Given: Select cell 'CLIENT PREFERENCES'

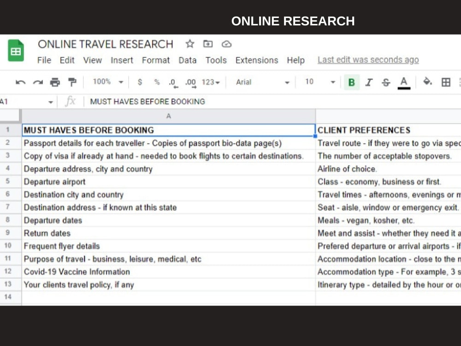Looking at the screenshot, I should click(x=388, y=130).
